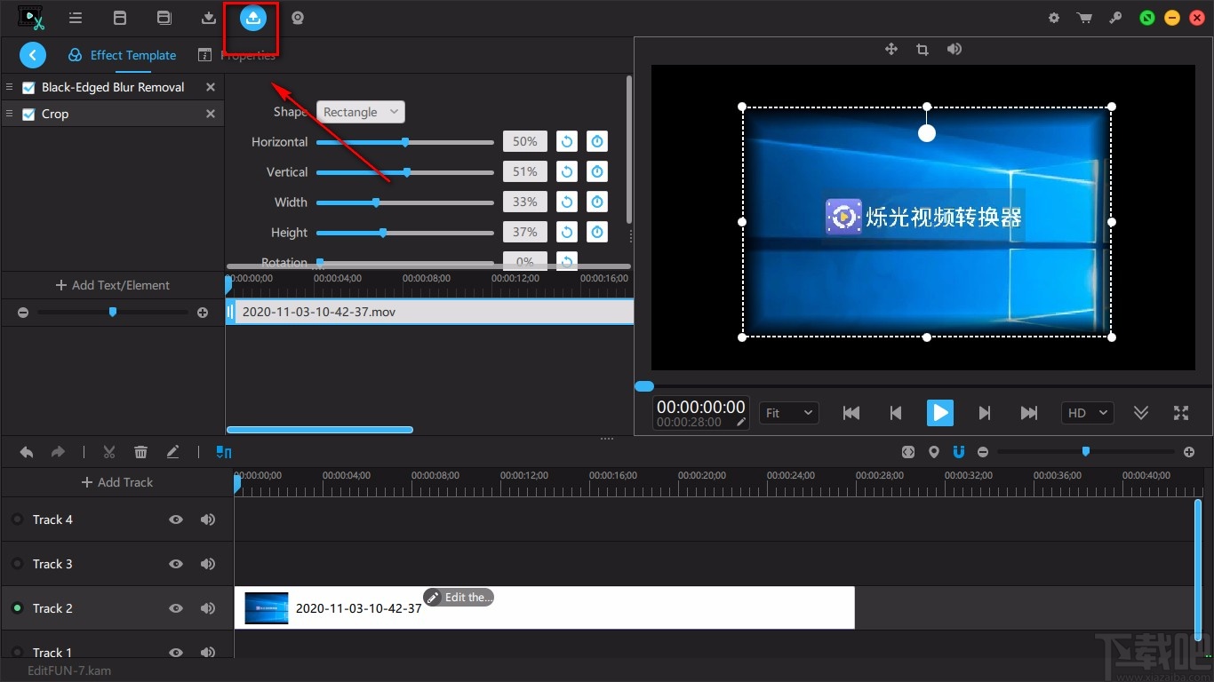Image resolution: width=1214 pixels, height=682 pixels.
Task: Reset the Horizontal value
Action: (x=566, y=142)
